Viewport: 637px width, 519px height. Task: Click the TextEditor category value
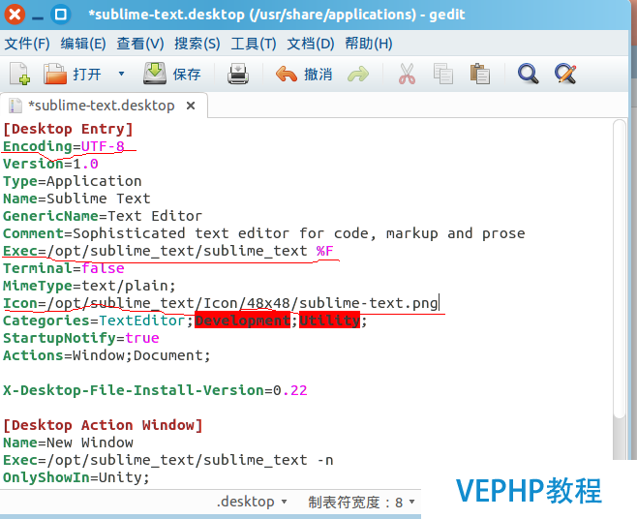142,321
